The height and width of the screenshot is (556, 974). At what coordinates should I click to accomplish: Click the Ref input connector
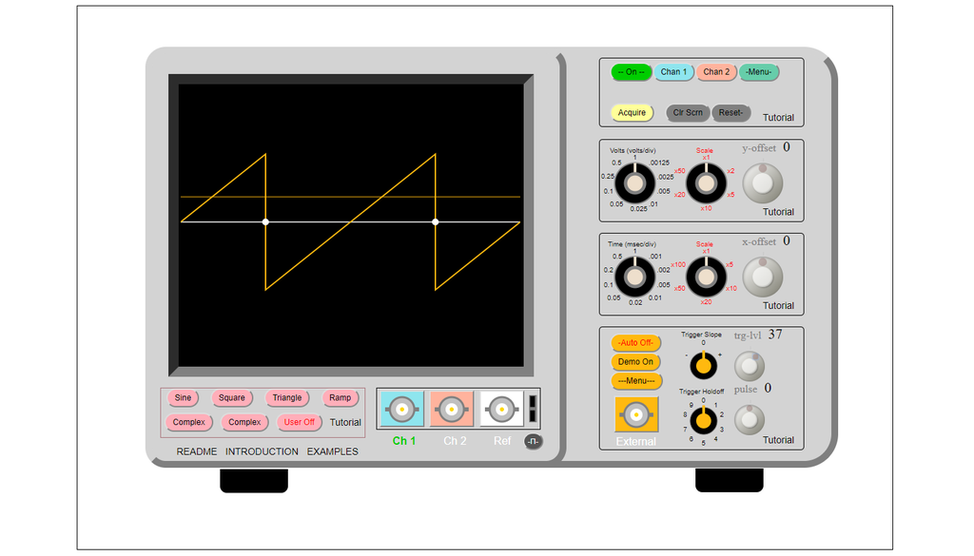pos(501,409)
